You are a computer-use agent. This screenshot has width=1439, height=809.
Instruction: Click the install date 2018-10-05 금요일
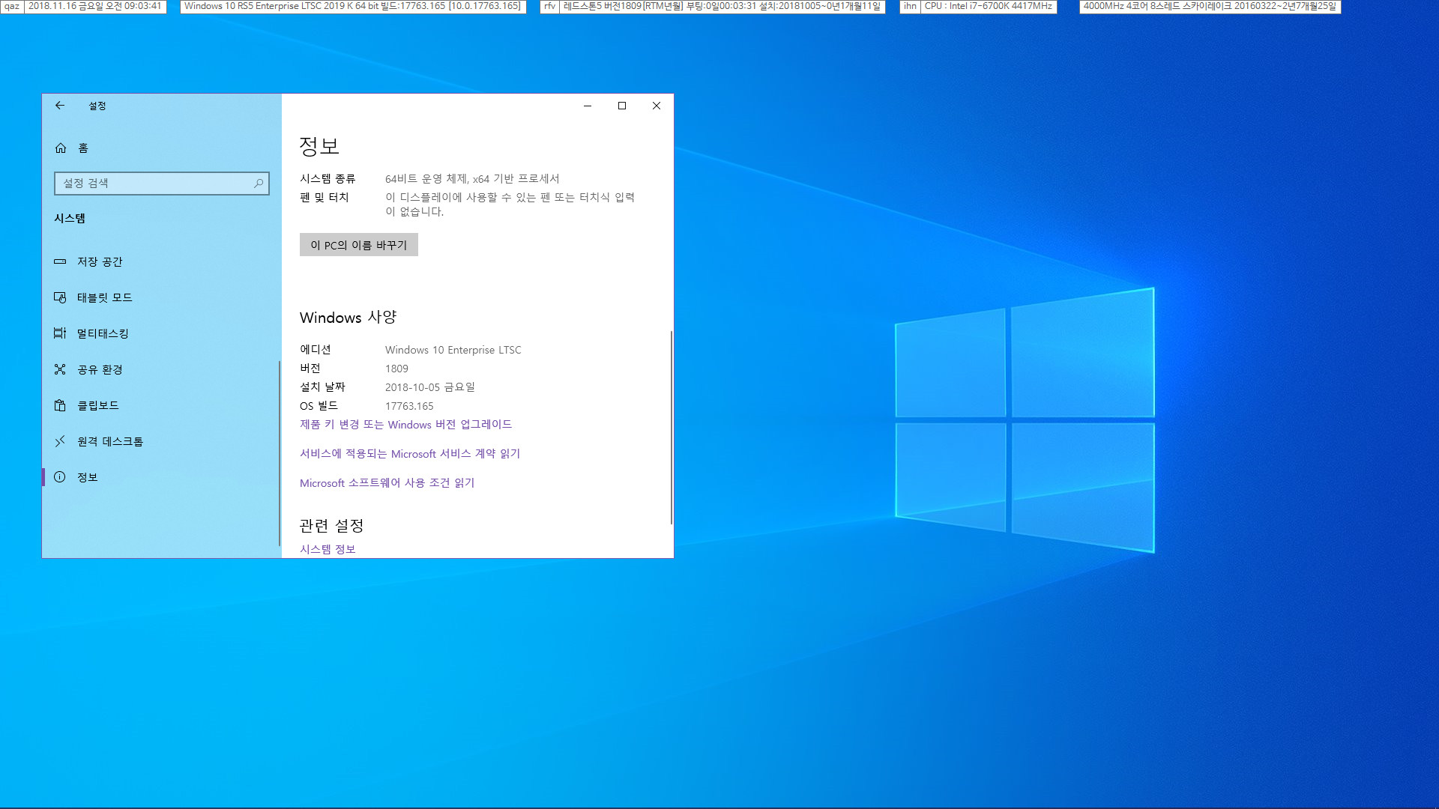click(x=430, y=387)
